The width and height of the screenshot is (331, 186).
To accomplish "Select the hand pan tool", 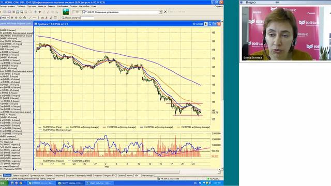I will [24, 18].
